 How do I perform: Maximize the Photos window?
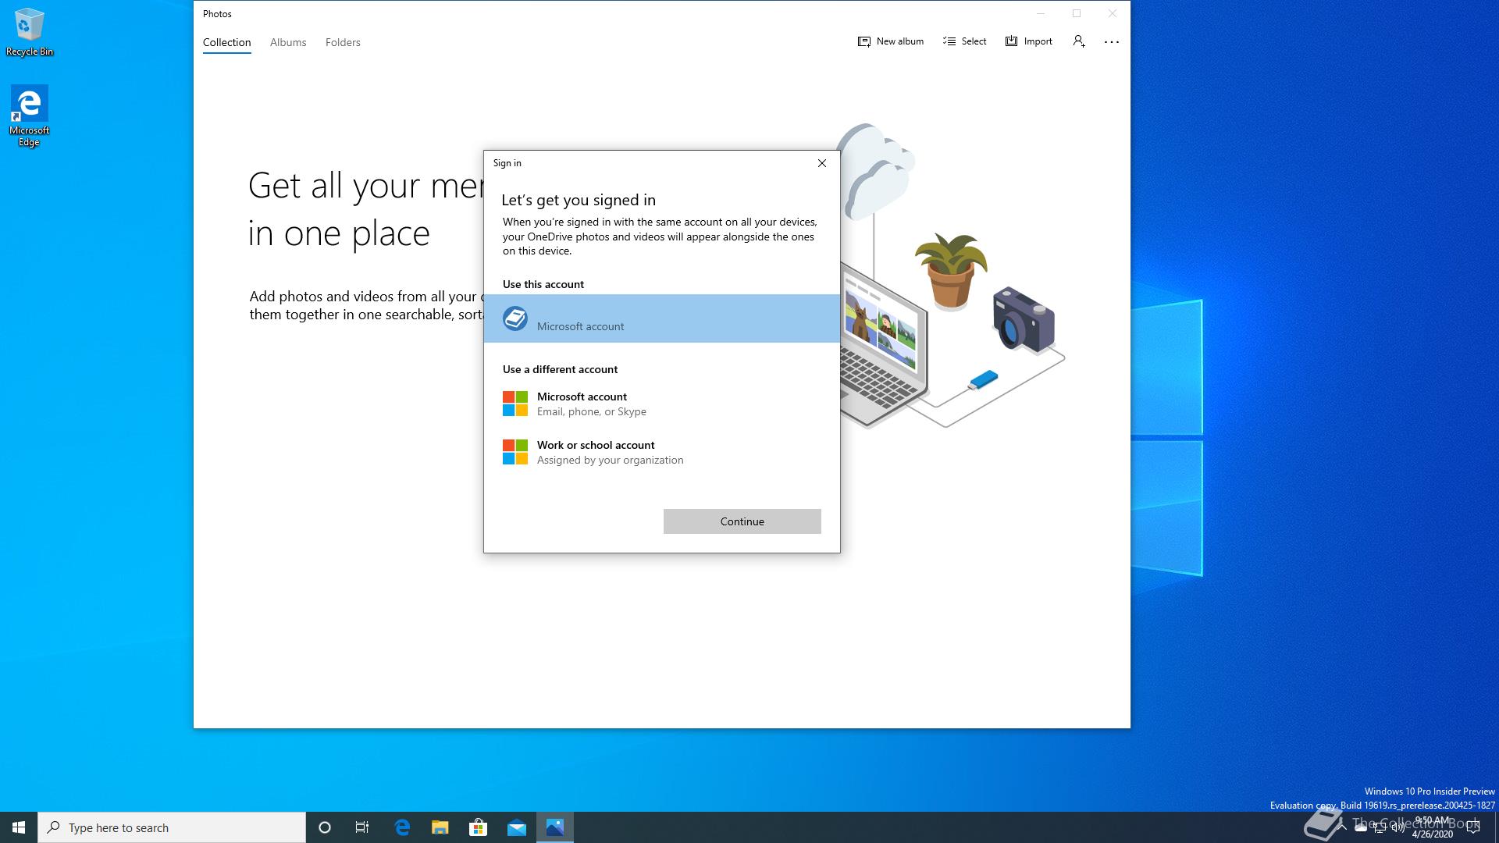coord(1076,13)
